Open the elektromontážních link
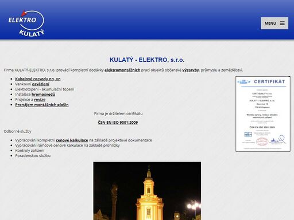This screenshot has width=294, height=220. point(122,70)
